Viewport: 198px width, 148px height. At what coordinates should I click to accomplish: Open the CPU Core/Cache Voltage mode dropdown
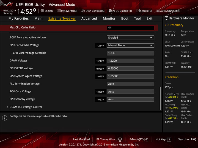coord(130,45)
